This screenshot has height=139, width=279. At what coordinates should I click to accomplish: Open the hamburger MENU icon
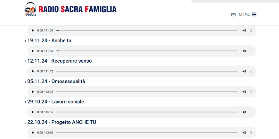[x=254, y=15]
